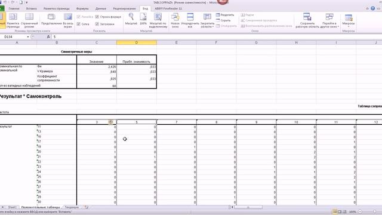Click the "V Крамера" label cell
Image resolution: width=382 pixels, height=215 pixels.
point(57,72)
